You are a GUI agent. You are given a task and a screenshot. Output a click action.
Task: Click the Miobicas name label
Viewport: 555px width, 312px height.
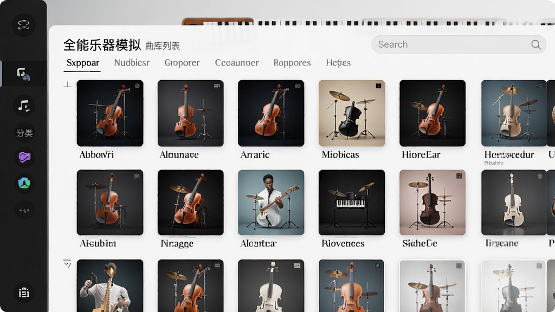click(x=340, y=154)
